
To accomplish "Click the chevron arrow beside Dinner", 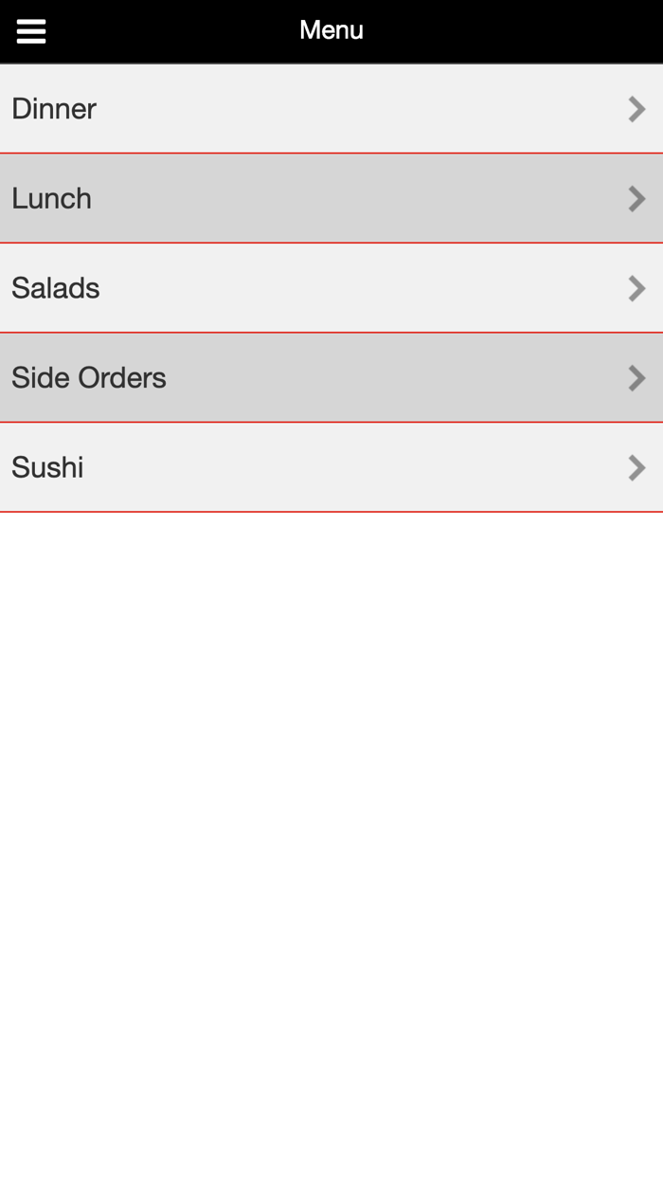I will tap(636, 109).
